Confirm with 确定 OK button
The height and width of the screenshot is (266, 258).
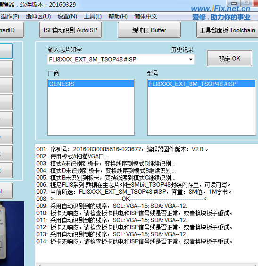coord(230,59)
